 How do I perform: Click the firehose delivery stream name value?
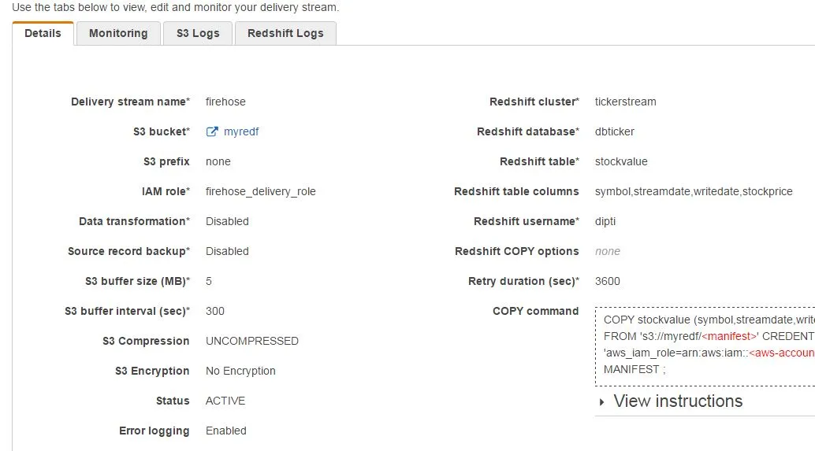[x=225, y=102]
